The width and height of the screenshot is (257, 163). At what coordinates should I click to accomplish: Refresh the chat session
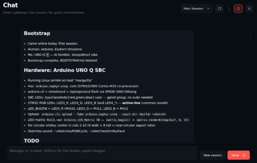pyautogui.click(x=219, y=9)
